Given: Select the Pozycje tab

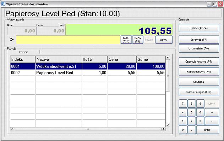Looking at the screenshot, I should (23, 52).
